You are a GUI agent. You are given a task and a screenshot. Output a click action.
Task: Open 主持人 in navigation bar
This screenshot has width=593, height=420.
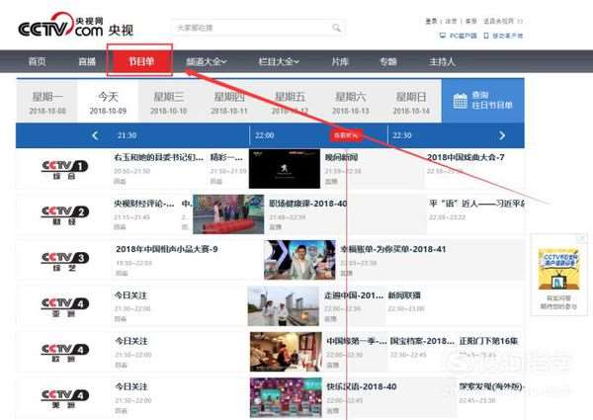tap(442, 61)
